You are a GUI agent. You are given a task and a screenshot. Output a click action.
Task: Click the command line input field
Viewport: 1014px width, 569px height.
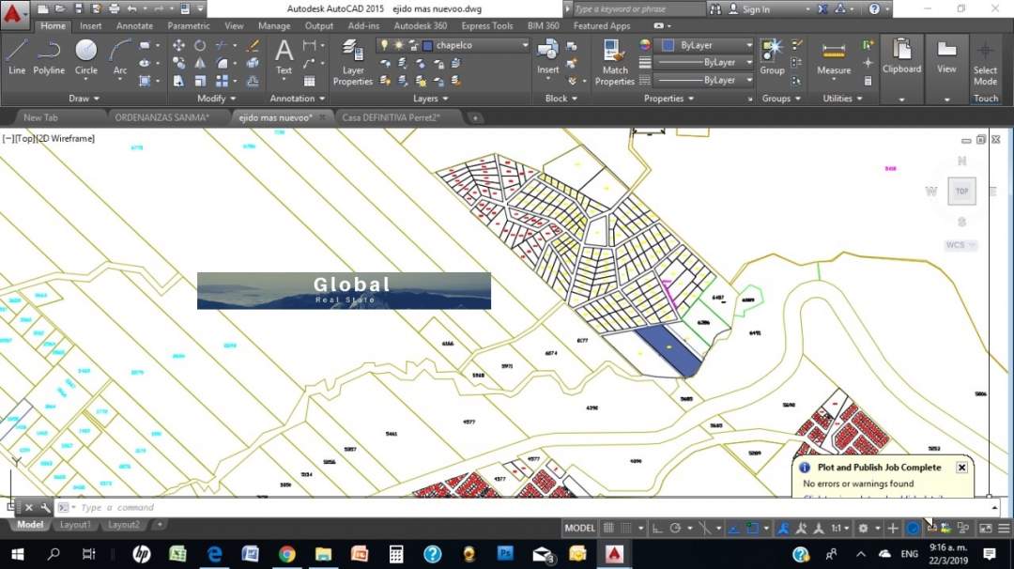[530, 508]
